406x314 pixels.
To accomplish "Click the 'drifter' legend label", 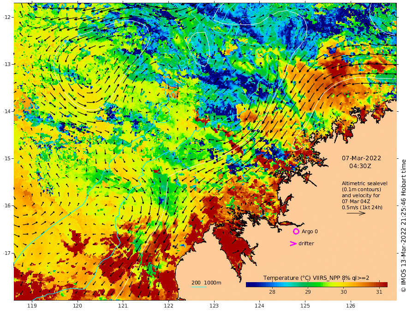I will [306, 243].
